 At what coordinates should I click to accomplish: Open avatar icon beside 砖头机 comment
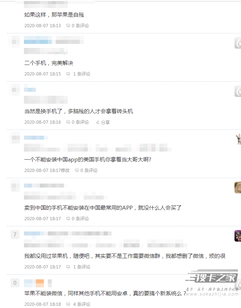click(x=238, y=91)
